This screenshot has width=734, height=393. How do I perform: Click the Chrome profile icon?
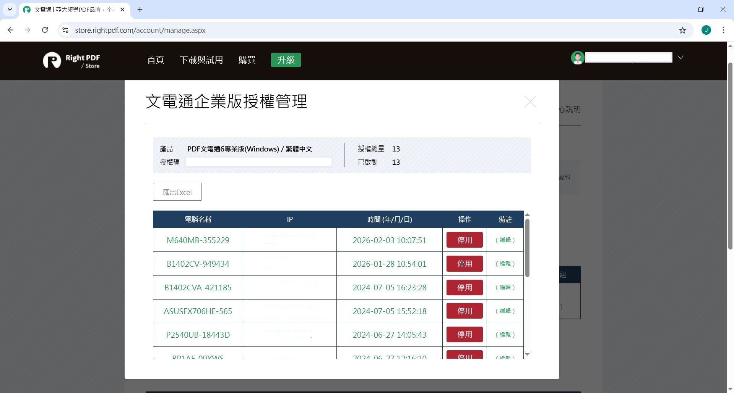coord(706,30)
